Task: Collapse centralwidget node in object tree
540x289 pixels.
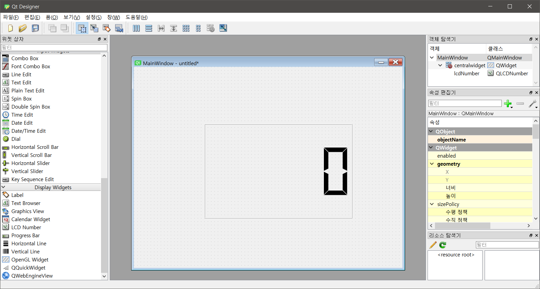Action: pyautogui.click(x=440, y=66)
